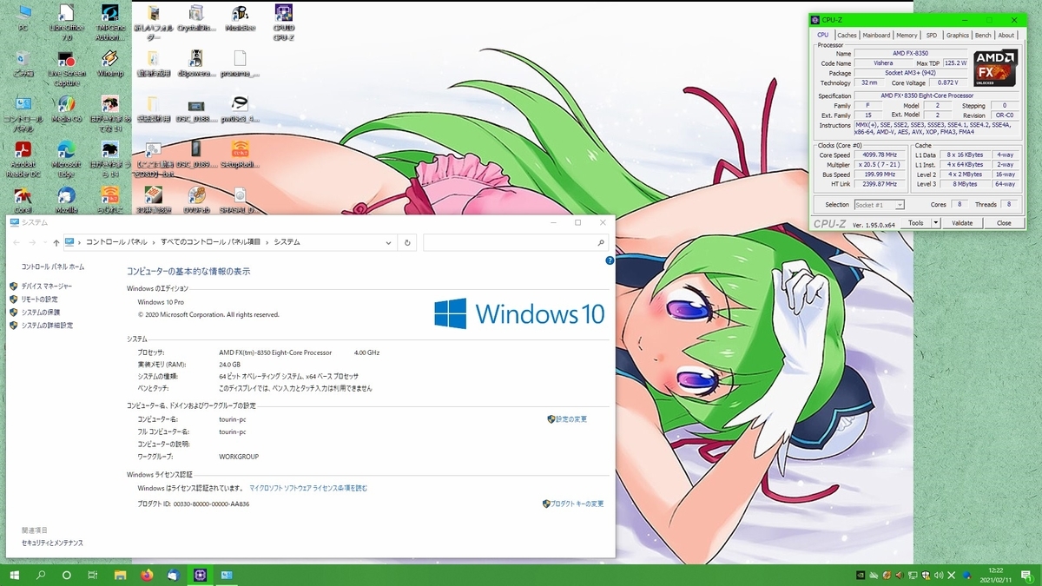The image size is (1042, 586).
Task: Click the 設定の変更 link
Action: [x=571, y=419]
